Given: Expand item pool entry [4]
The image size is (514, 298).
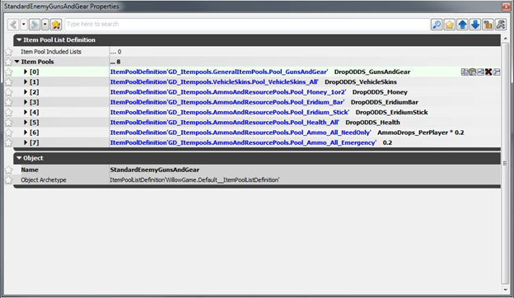Looking at the screenshot, I should 26,112.
